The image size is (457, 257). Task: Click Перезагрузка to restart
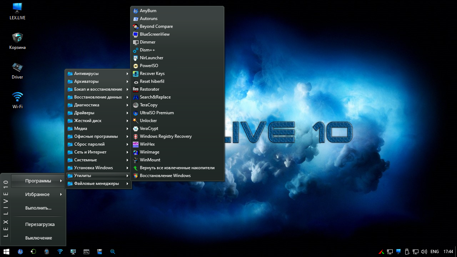40,225
